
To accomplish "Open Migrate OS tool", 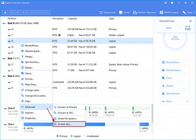I will [x=107, y=12].
